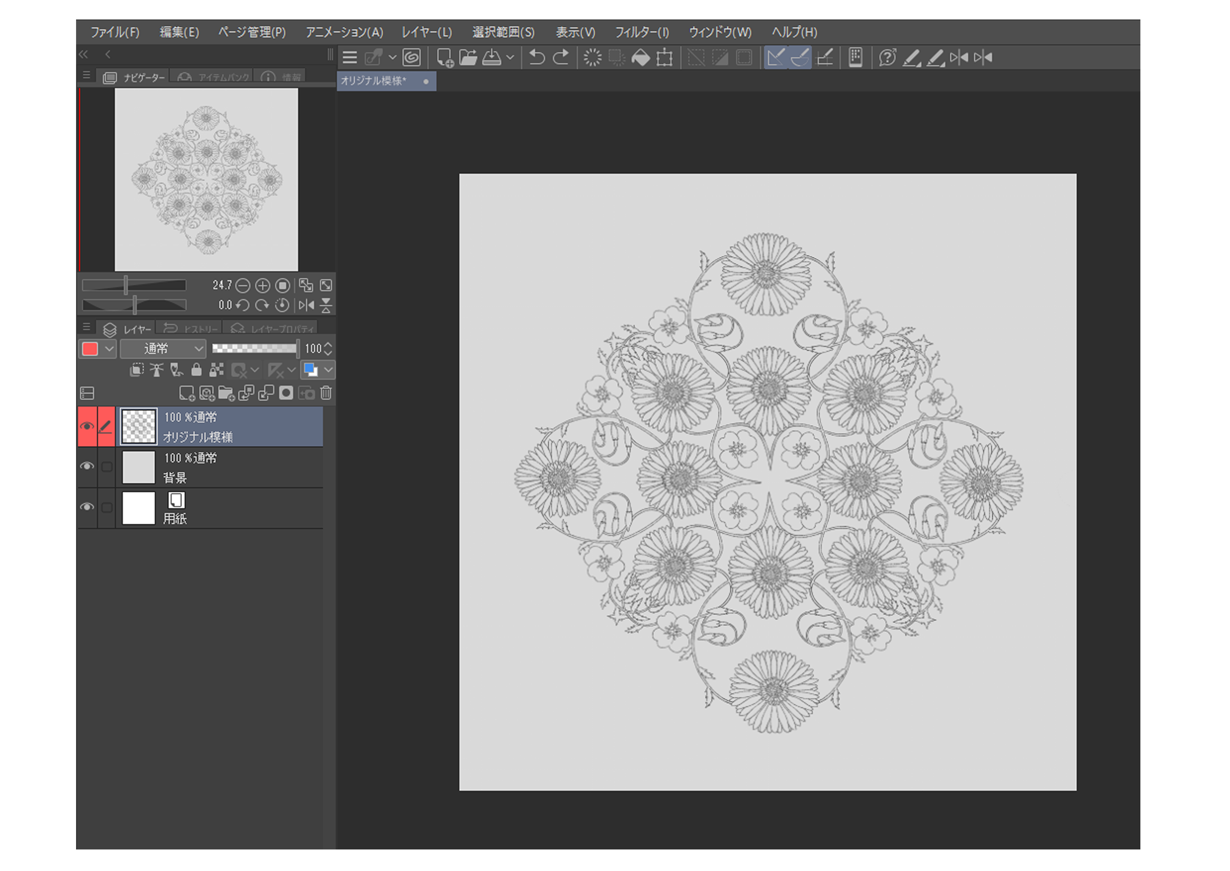Click the delete layer trash icon
This screenshot has width=1230, height=871.
325,393
